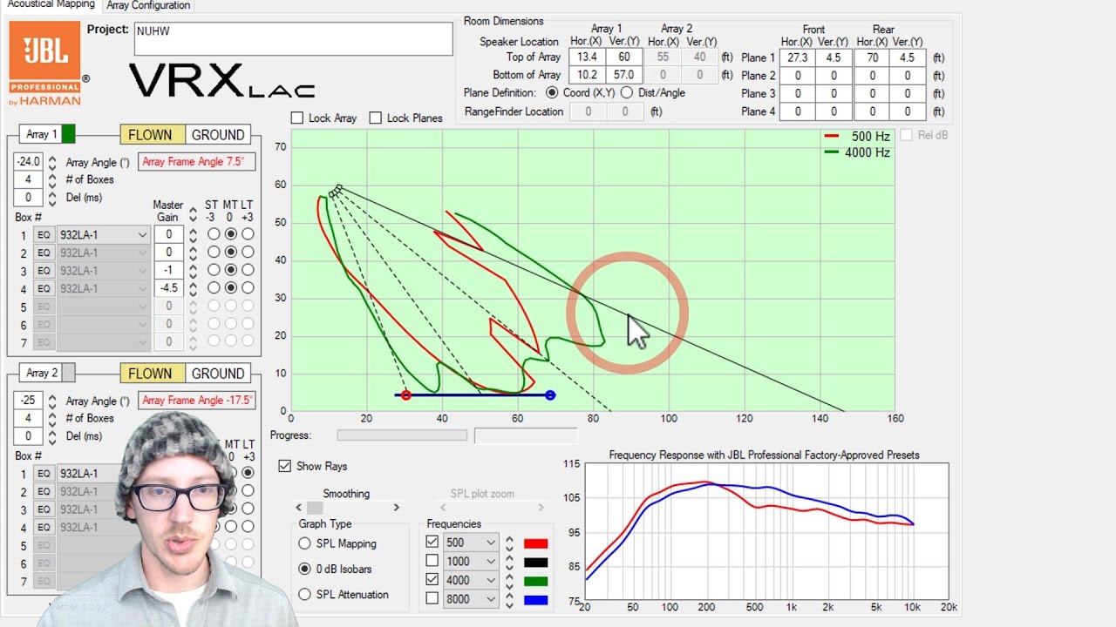
Task: Uncheck the 500 Hz frequency checkbox
Action: pyautogui.click(x=432, y=543)
